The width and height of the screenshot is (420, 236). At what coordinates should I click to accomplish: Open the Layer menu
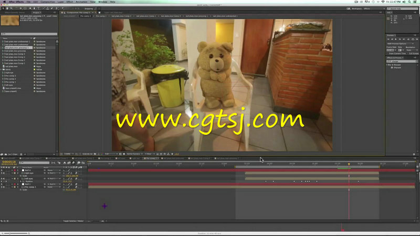61,2
